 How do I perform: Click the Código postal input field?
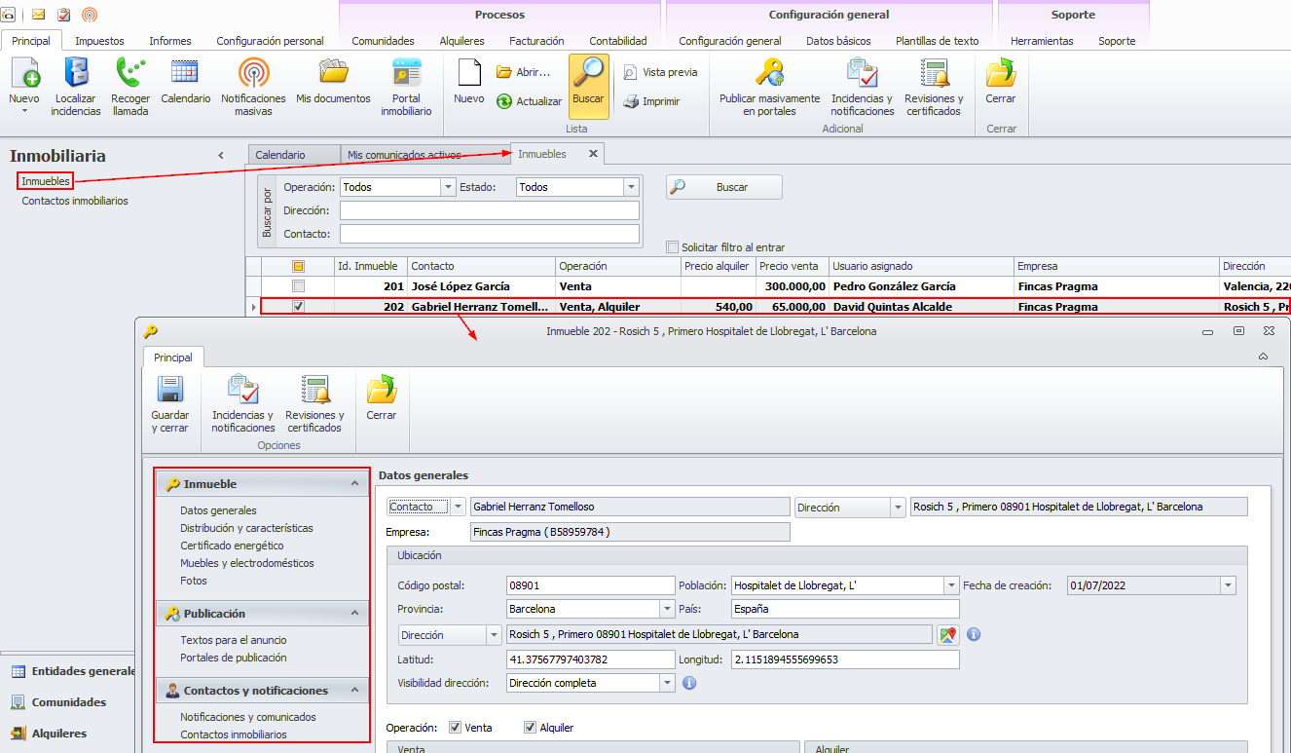(x=590, y=585)
